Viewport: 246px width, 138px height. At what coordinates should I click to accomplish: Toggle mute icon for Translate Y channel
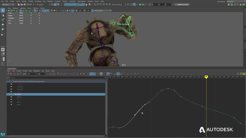[12, 87]
